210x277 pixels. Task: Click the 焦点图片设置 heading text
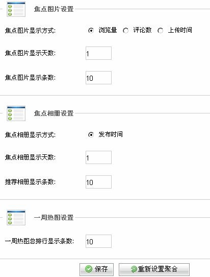tap(54, 9)
